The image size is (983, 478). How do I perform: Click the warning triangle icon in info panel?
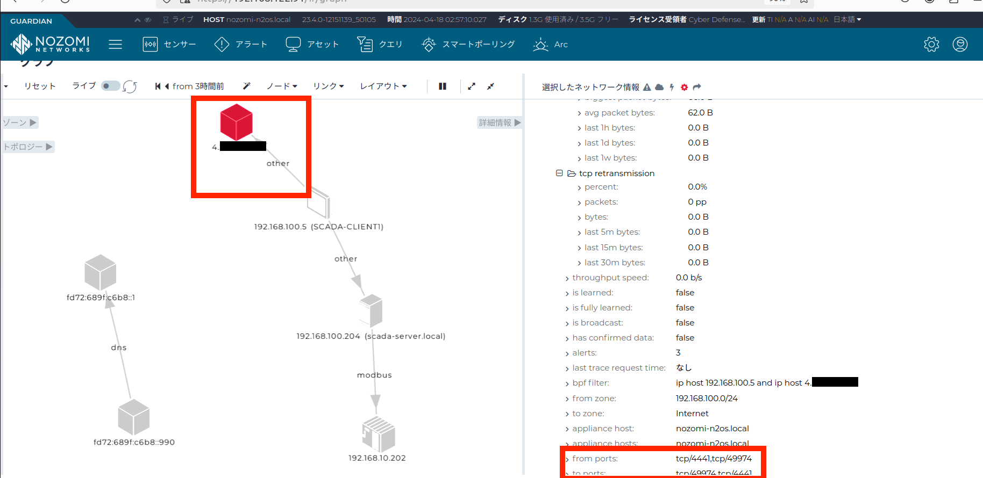pos(647,87)
